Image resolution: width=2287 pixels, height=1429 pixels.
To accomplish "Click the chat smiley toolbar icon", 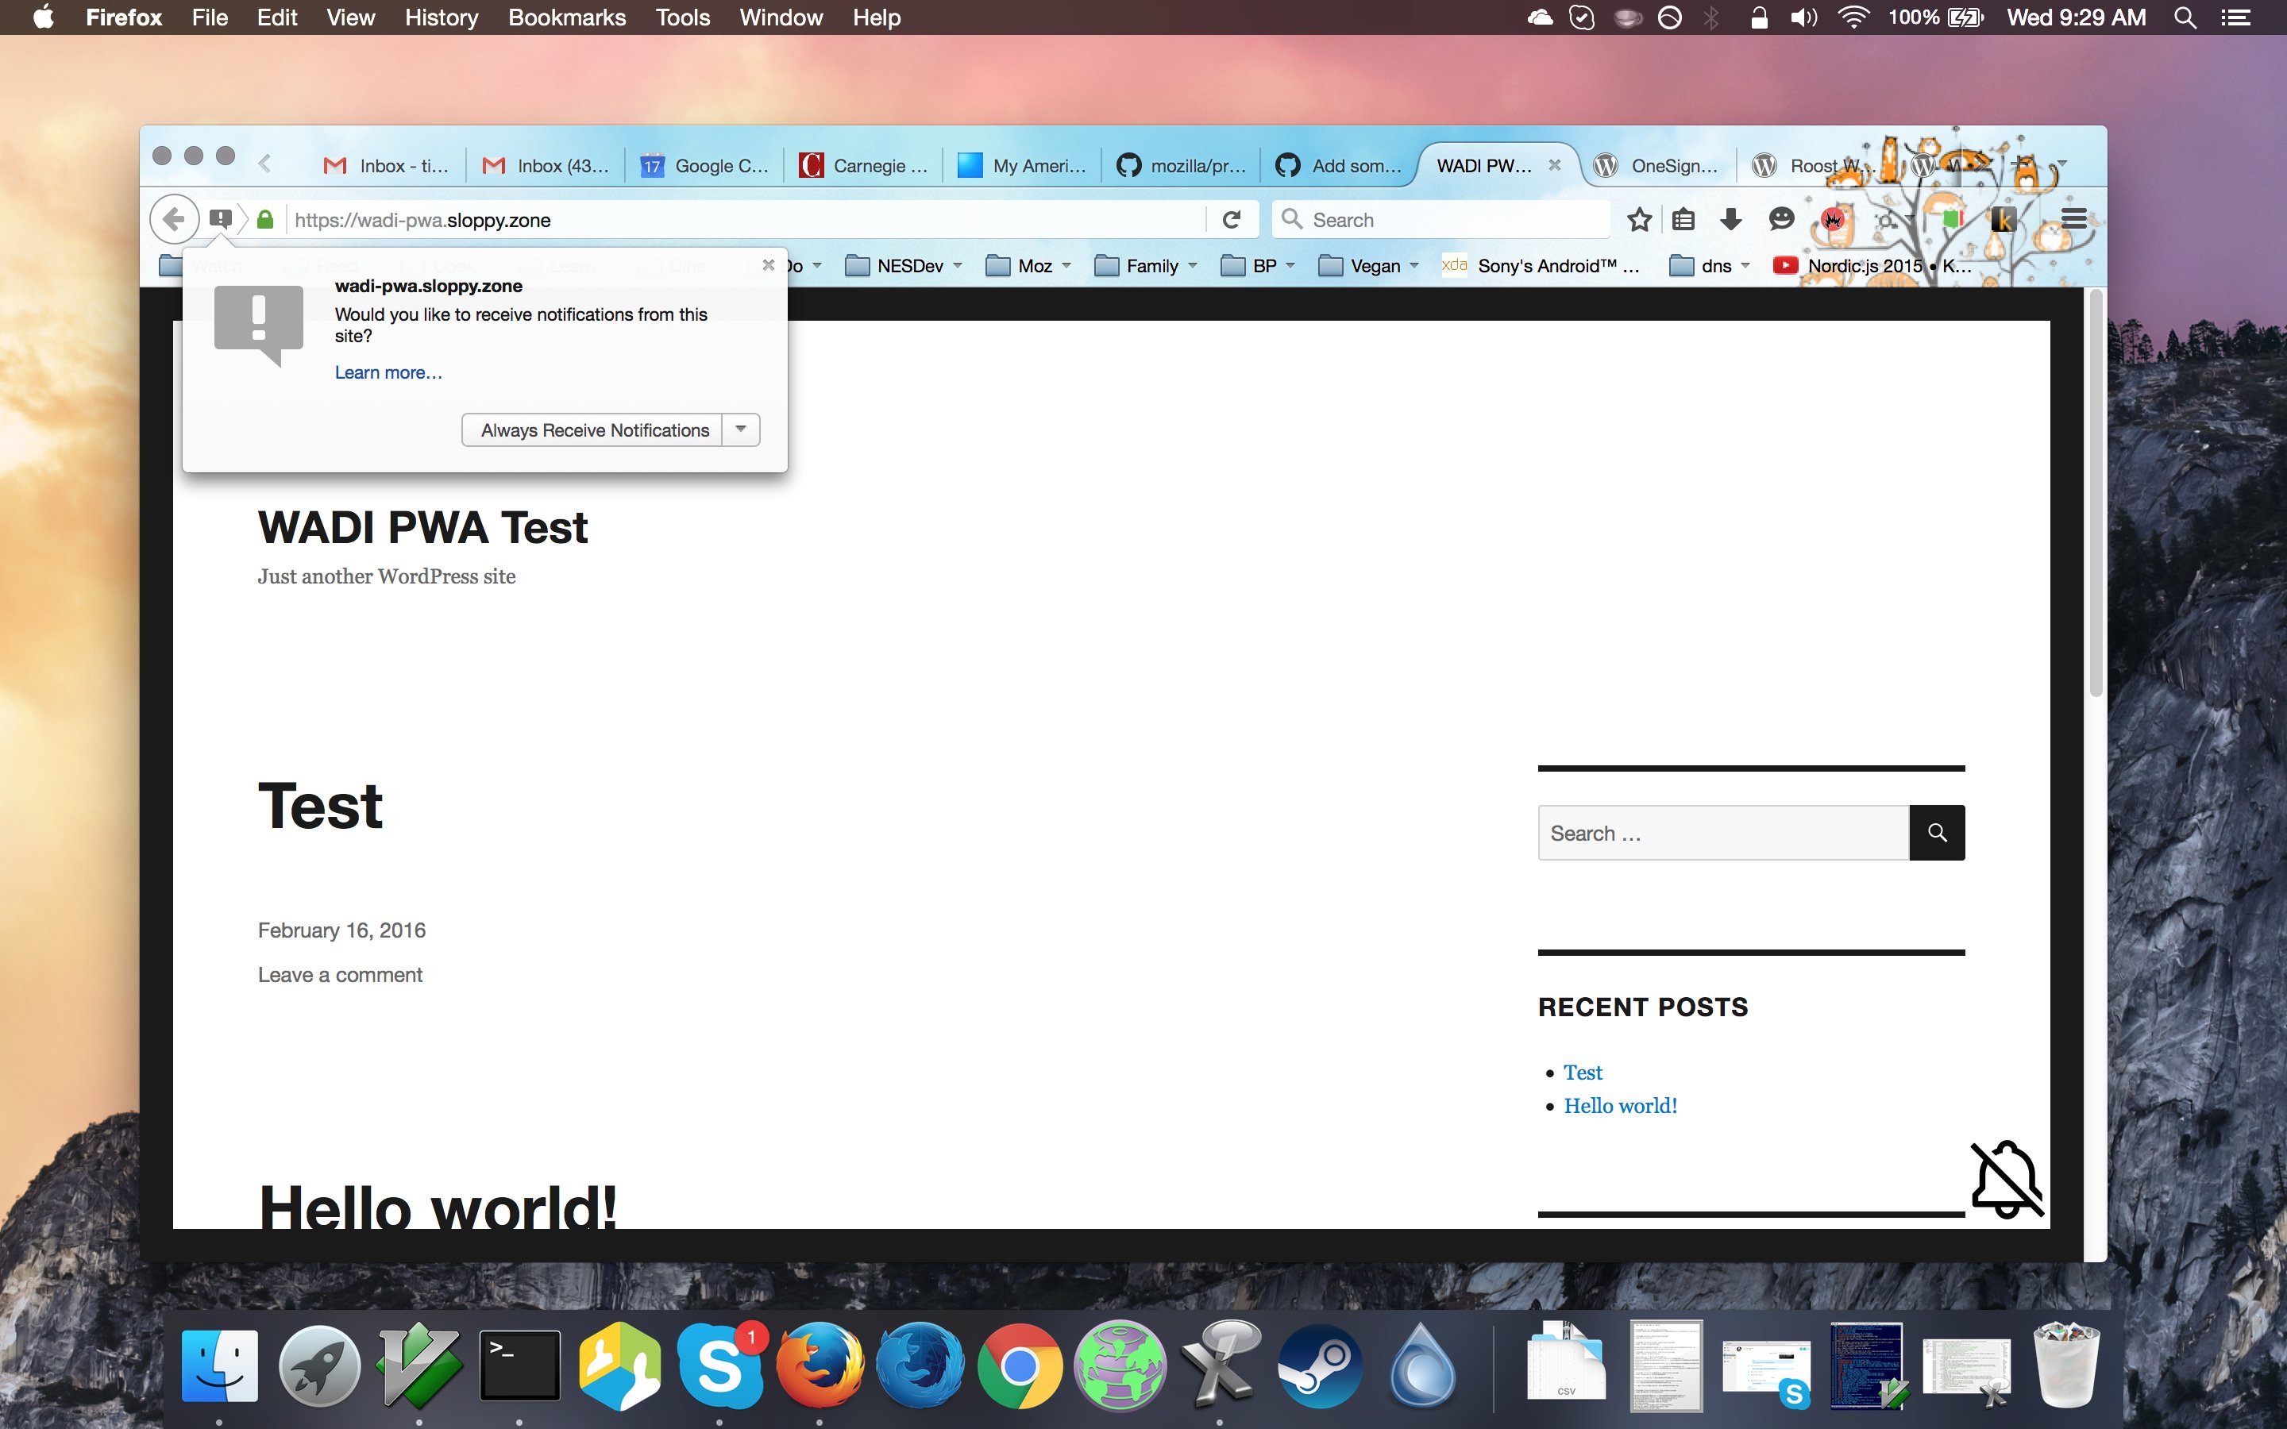I will (1780, 219).
